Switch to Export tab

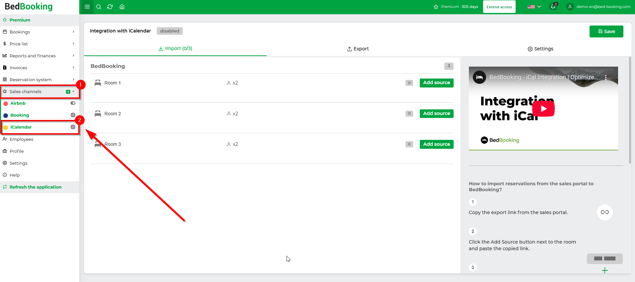[x=358, y=49]
